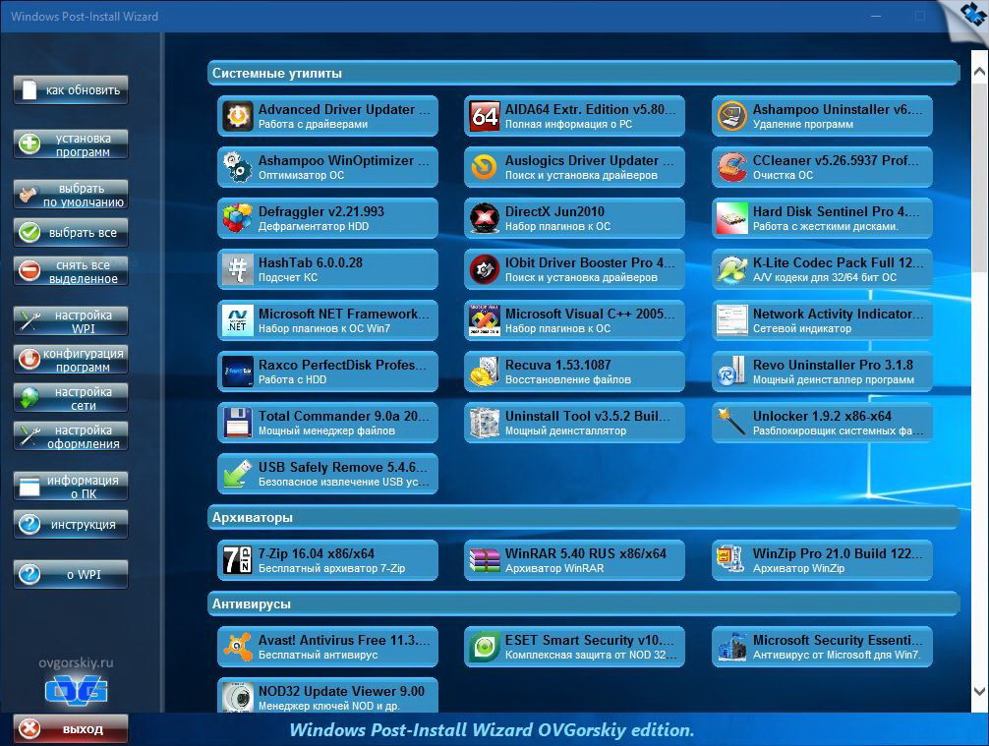The image size is (989, 746).
Task: Select all with 'выбрать все'
Action: point(71,233)
